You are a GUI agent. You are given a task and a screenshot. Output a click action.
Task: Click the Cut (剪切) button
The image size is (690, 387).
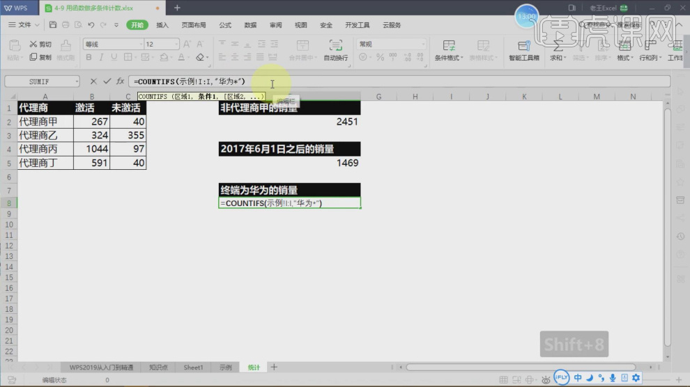[40, 45]
